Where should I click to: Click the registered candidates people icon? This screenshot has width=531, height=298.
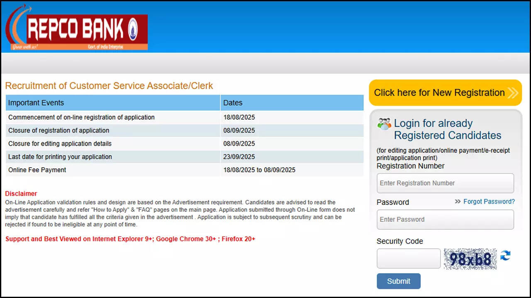(x=384, y=123)
